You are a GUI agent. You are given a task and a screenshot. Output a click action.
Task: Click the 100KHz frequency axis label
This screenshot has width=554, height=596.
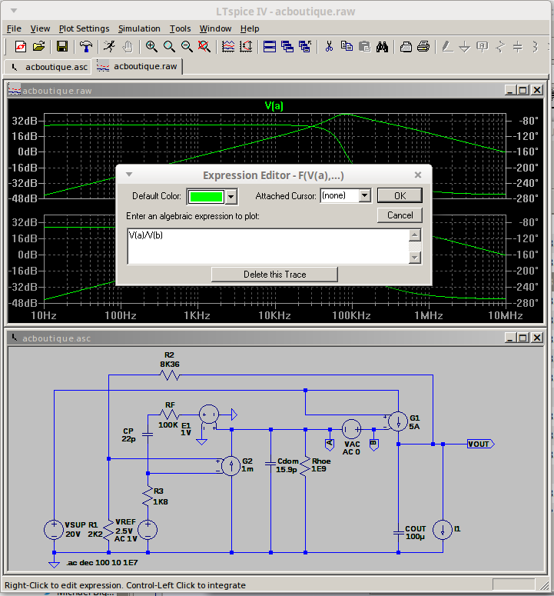(352, 315)
